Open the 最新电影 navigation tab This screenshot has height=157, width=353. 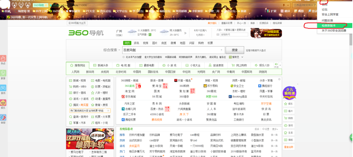coord(147,65)
